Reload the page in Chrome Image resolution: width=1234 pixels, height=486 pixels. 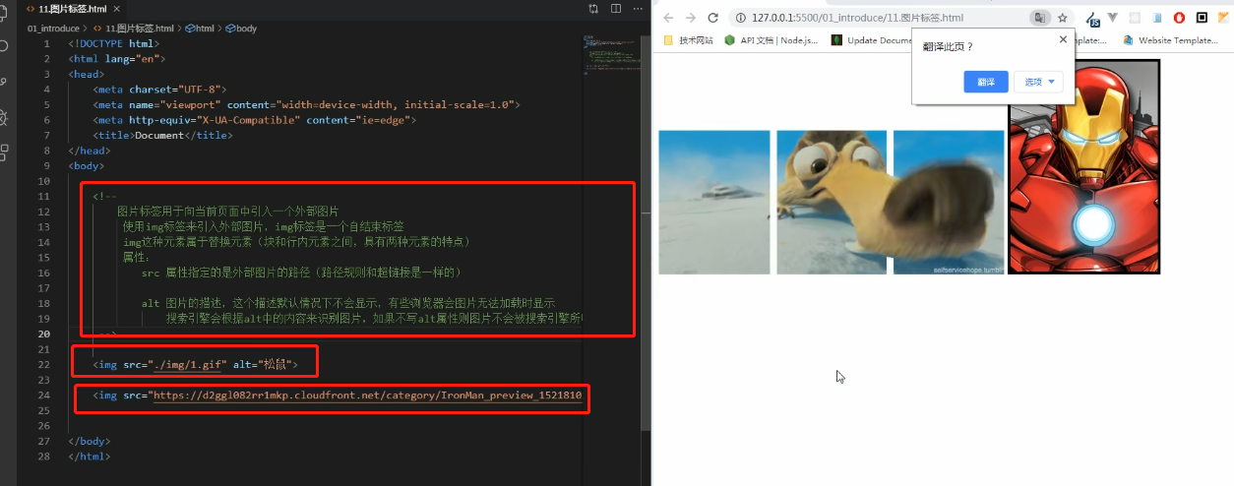(713, 18)
